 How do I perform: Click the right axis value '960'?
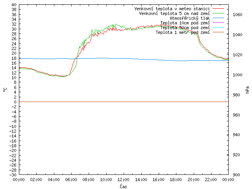[236, 115]
